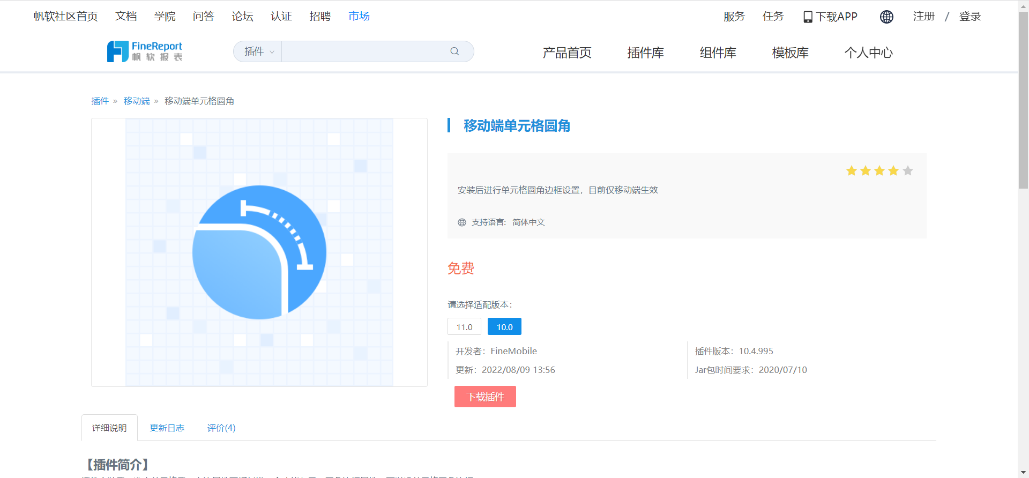
Task: Select version 11.0 option
Action: (464, 327)
